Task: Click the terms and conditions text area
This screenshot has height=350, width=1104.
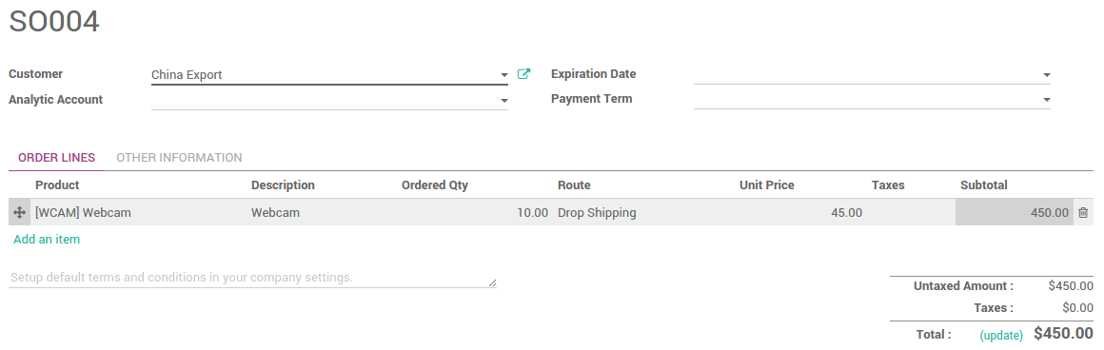Action: point(252,278)
